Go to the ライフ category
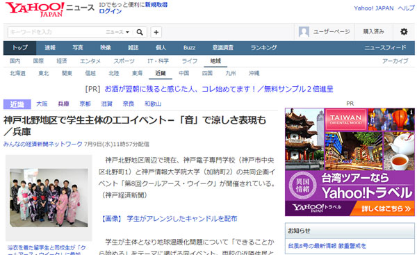The width and height of the screenshot is (417, 255). point(189,61)
